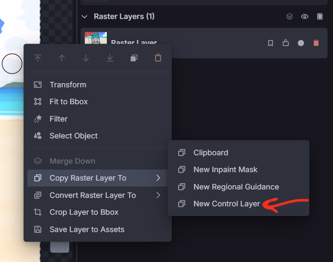Click the bookmark icon on Raster Layer
Image resolution: width=333 pixels, height=262 pixels.
271,43
